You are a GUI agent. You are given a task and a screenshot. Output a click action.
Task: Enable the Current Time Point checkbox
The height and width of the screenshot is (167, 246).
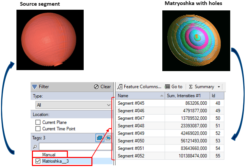pos(38,129)
